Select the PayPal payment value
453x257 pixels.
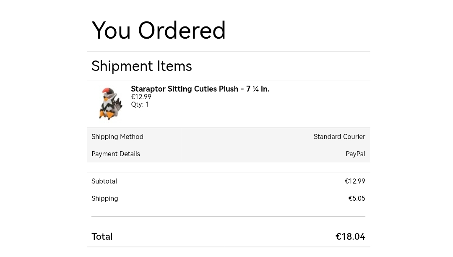[355, 154]
